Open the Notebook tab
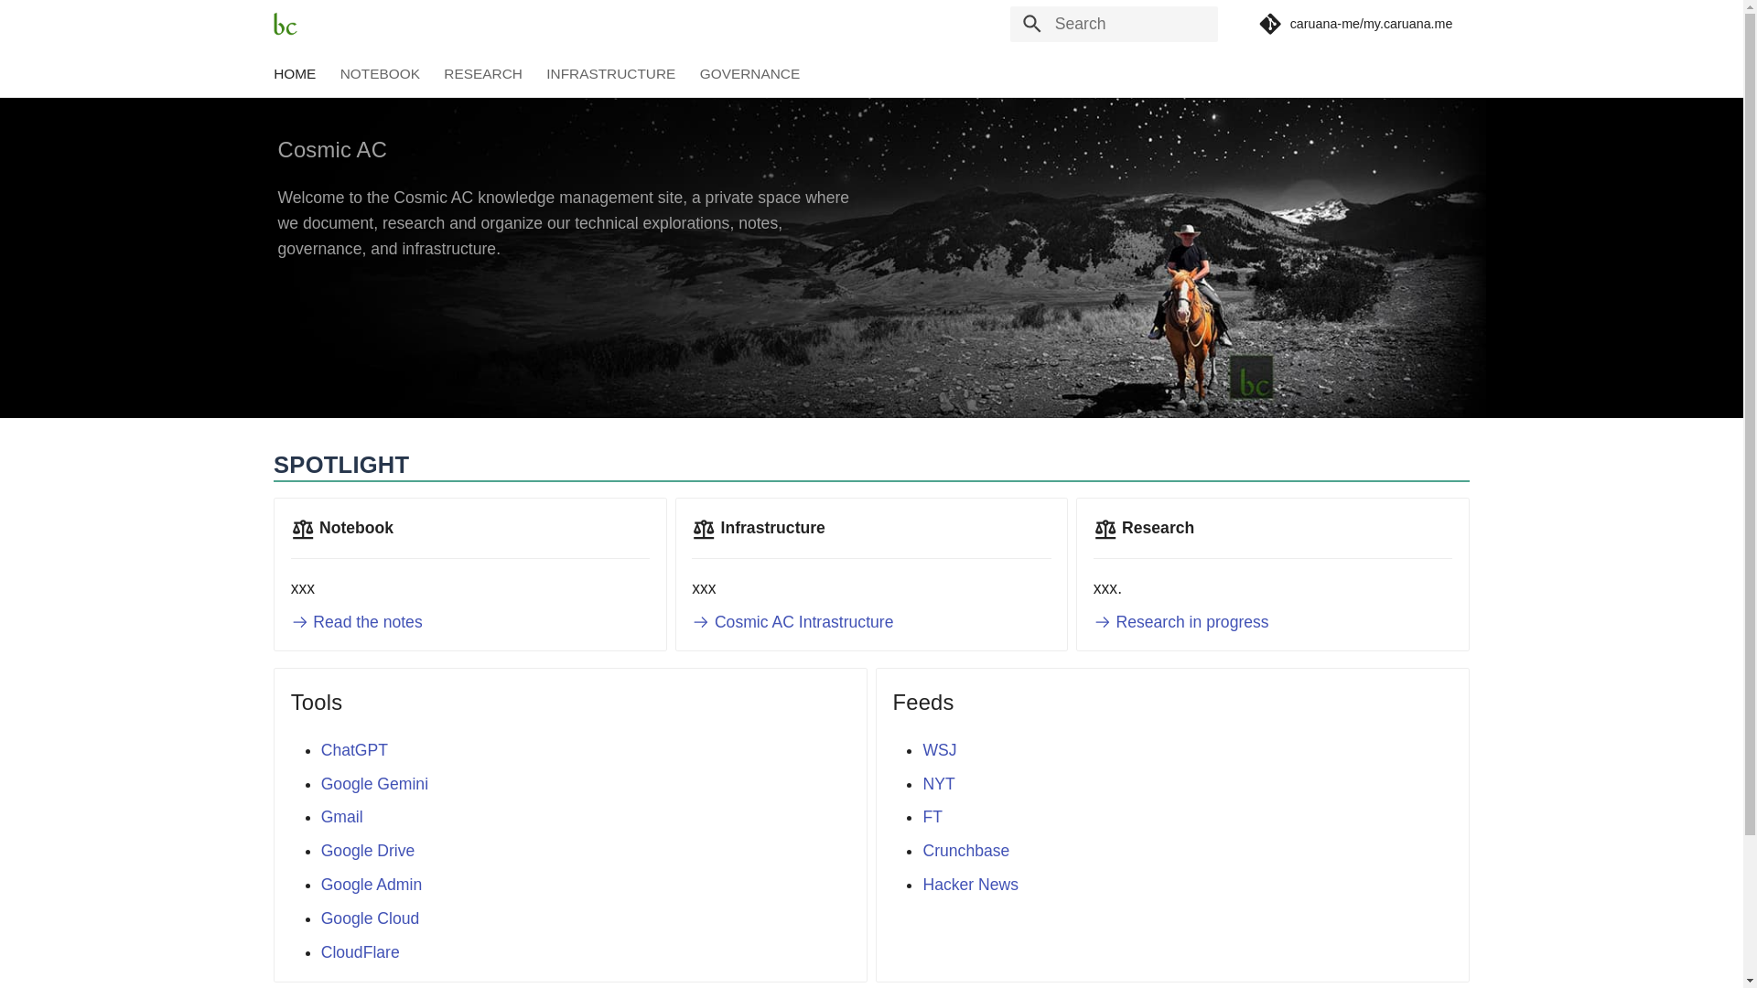This screenshot has height=988, width=1757. click(x=380, y=74)
